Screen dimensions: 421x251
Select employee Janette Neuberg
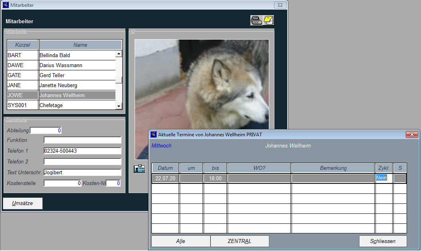tap(77, 85)
